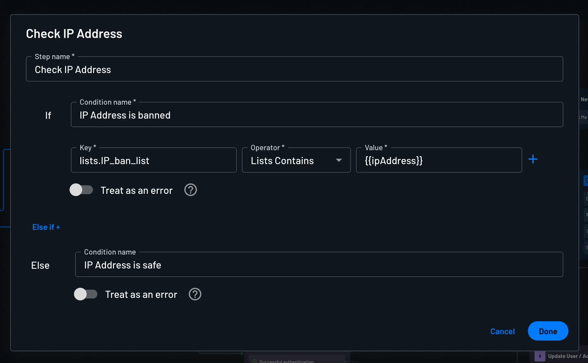Open help icon for Else error toggle
The height and width of the screenshot is (363, 588).
tap(195, 294)
